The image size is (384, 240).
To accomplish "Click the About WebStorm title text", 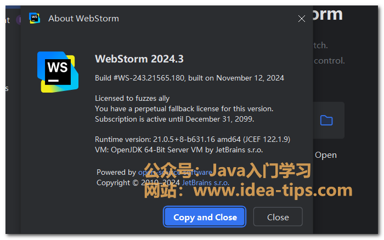I will coord(83,19).
